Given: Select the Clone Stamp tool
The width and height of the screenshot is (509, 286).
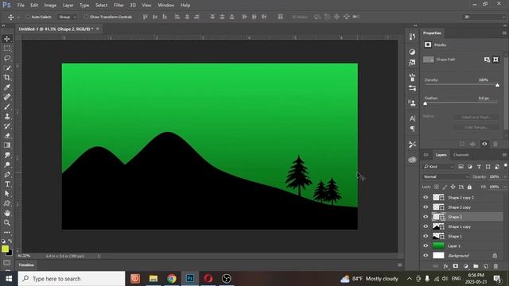Looking at the screenshot, I should click(7, 117).
